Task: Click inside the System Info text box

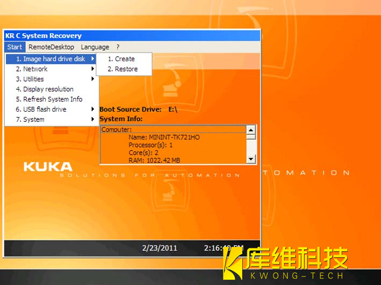Action: tap(172, 145)
